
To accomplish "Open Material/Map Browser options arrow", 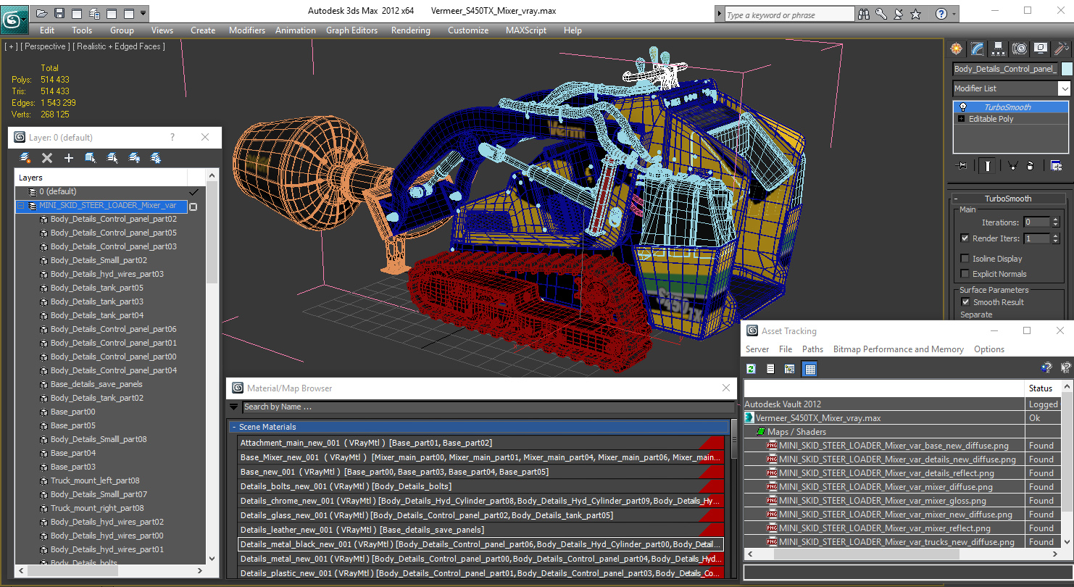I will 233,407.
